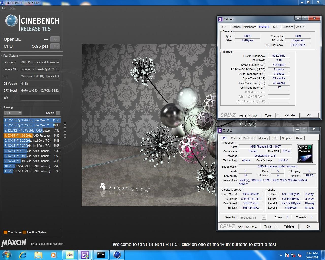The image size is (325, 260).
Task: Select ranking row 8 AMD Phenom 4.66
Action: click(32, 156)
